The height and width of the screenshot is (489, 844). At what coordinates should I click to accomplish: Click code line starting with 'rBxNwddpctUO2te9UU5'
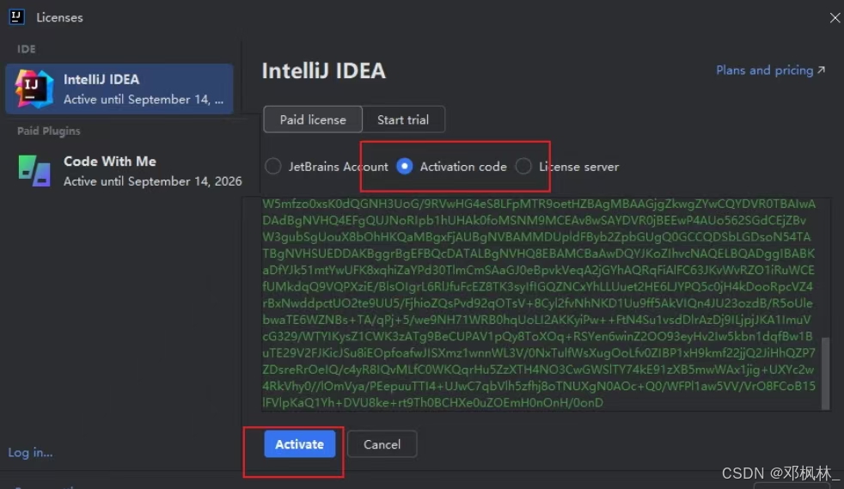point(537,303)
